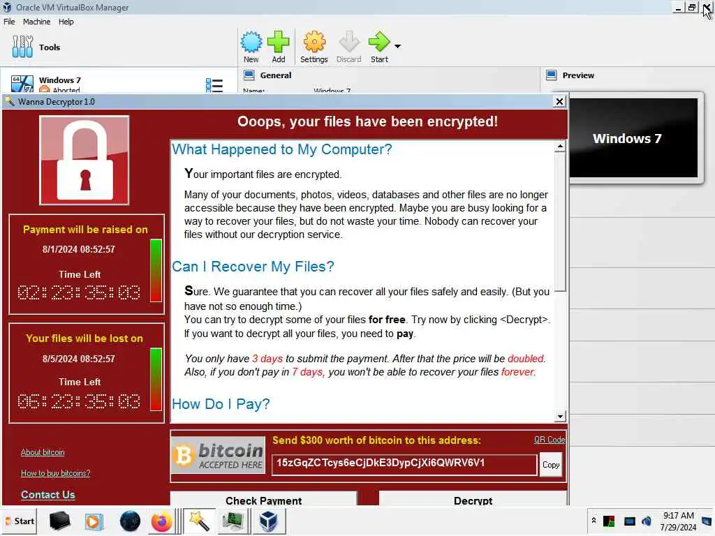Screen dimensions: 715x536
Task: Click the bitcoin address field
Action: click(404, 464)
